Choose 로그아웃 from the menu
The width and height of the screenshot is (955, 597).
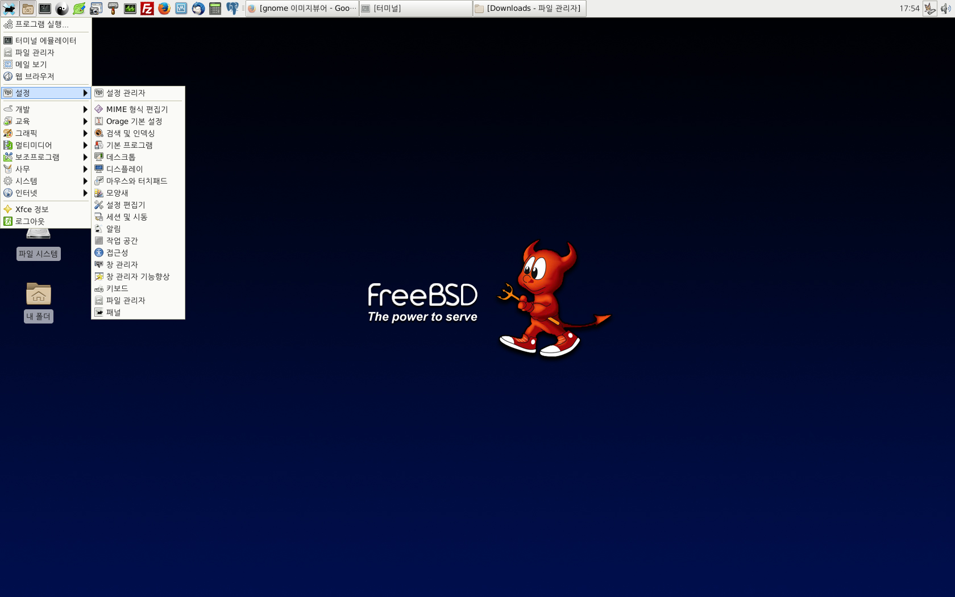click(45, 221)
